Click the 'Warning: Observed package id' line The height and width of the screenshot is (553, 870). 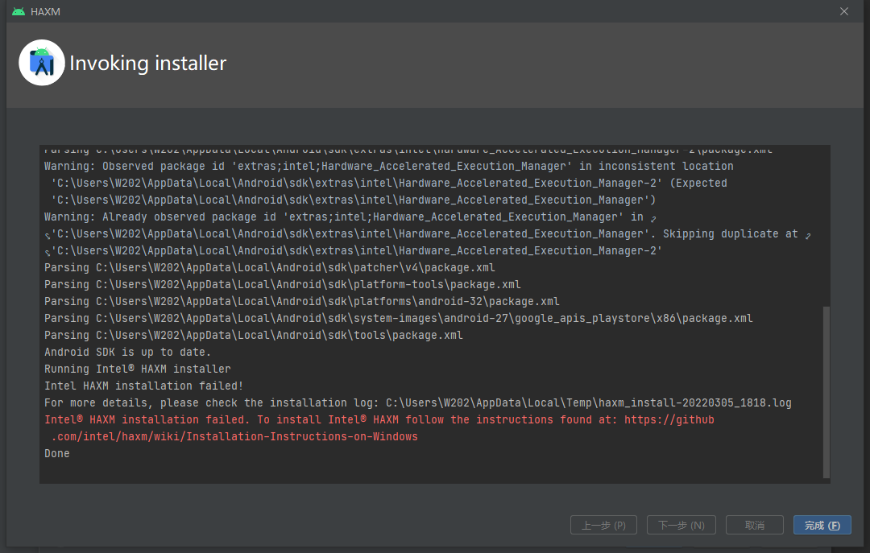click(x=389, y=167)
